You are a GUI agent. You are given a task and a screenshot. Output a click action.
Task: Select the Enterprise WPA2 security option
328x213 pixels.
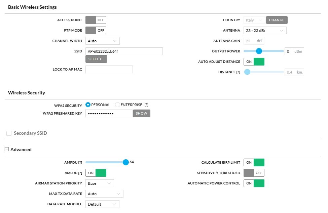click(117, 105)
